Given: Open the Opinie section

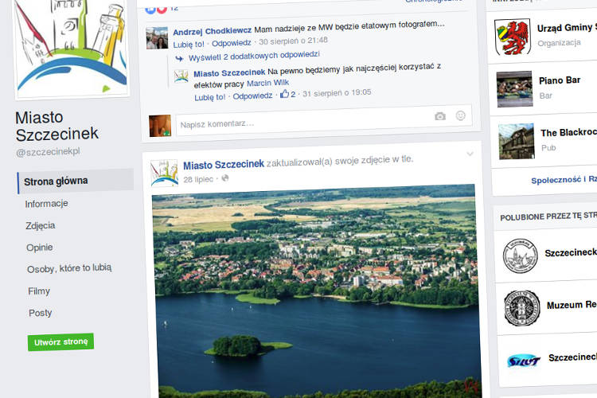Looking at the screenshot, I should click(40, 248).
